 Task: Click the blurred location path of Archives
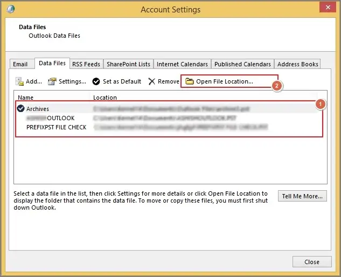point(171,108)
